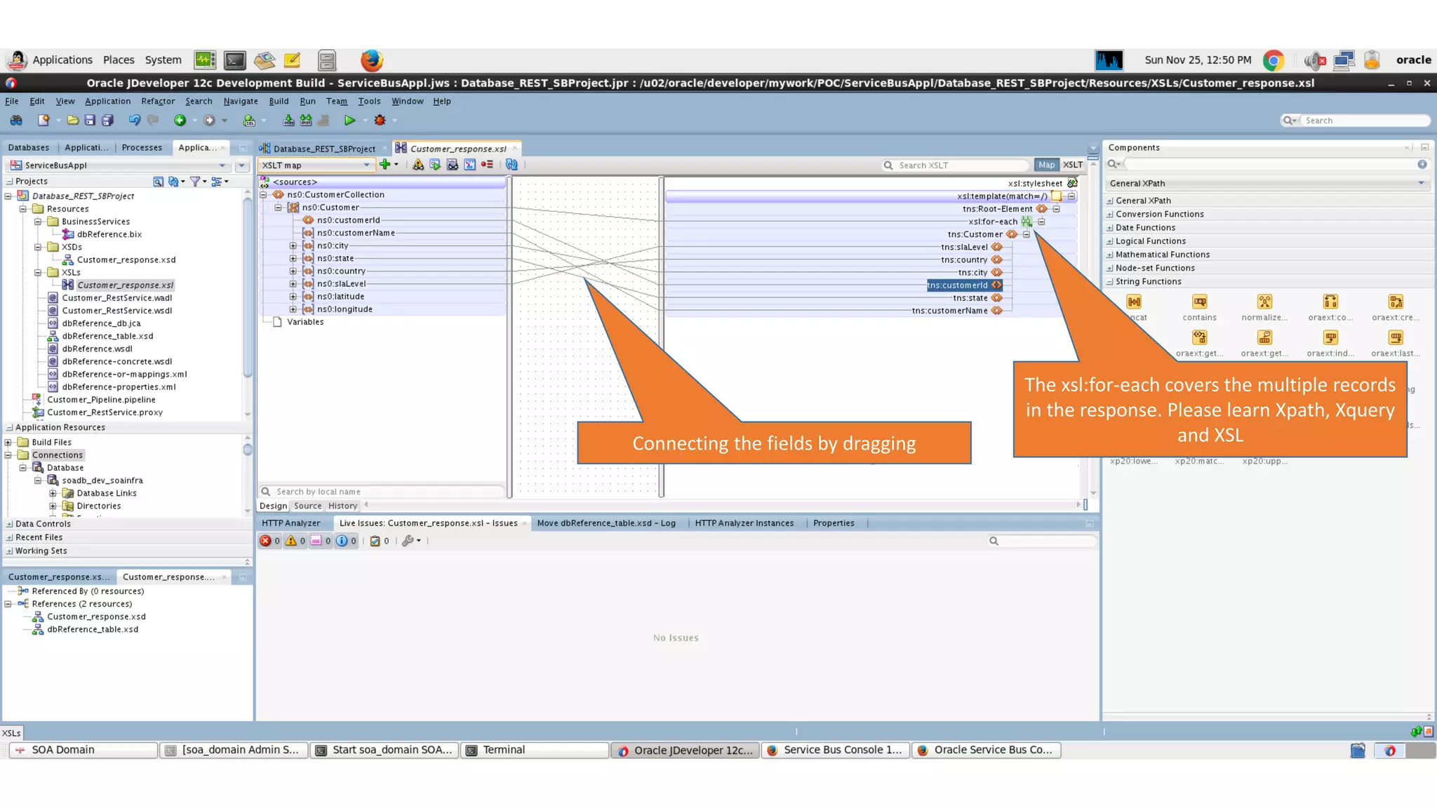
Task: Select the contains string function icon
Action: 1199,302
